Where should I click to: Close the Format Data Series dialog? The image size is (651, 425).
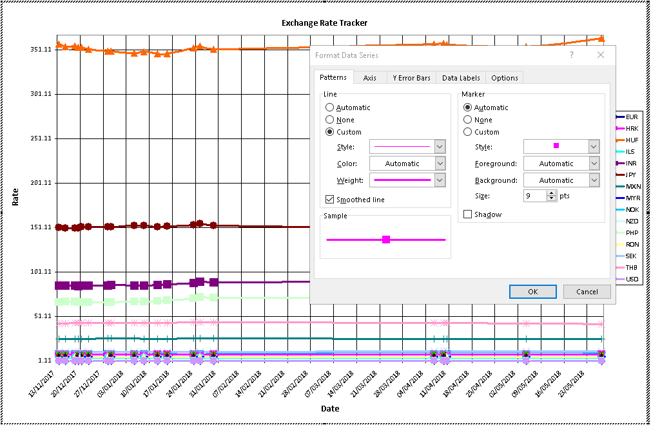click(601, 55)
